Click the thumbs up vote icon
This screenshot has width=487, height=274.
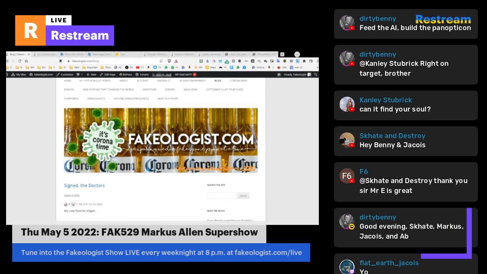point(66,204)
